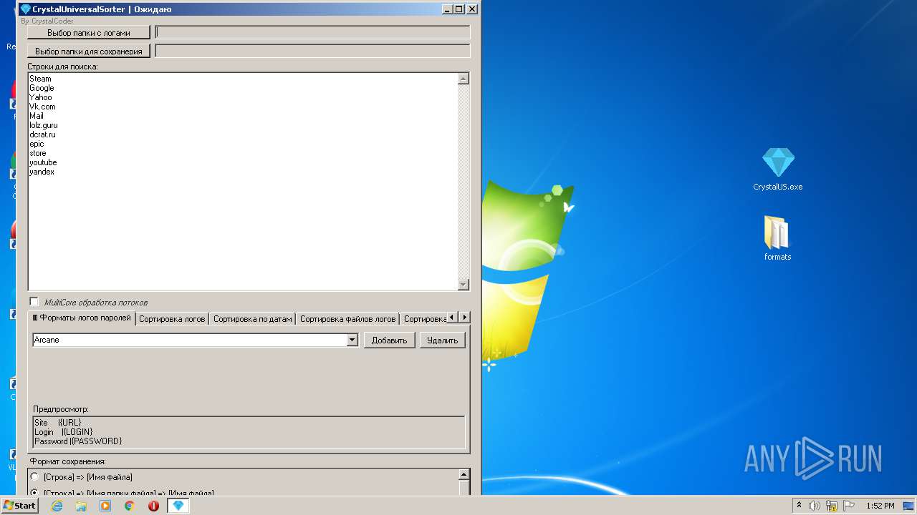This screenshot has width=917, height=515.
Task: Click the logs folder path field
Action: click(x=312, y=32)
